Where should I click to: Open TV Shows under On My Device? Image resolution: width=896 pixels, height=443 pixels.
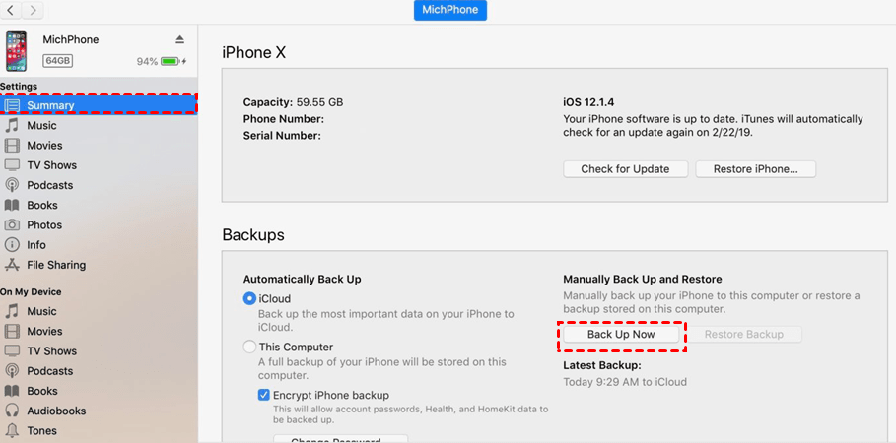(x=51, y=351)
